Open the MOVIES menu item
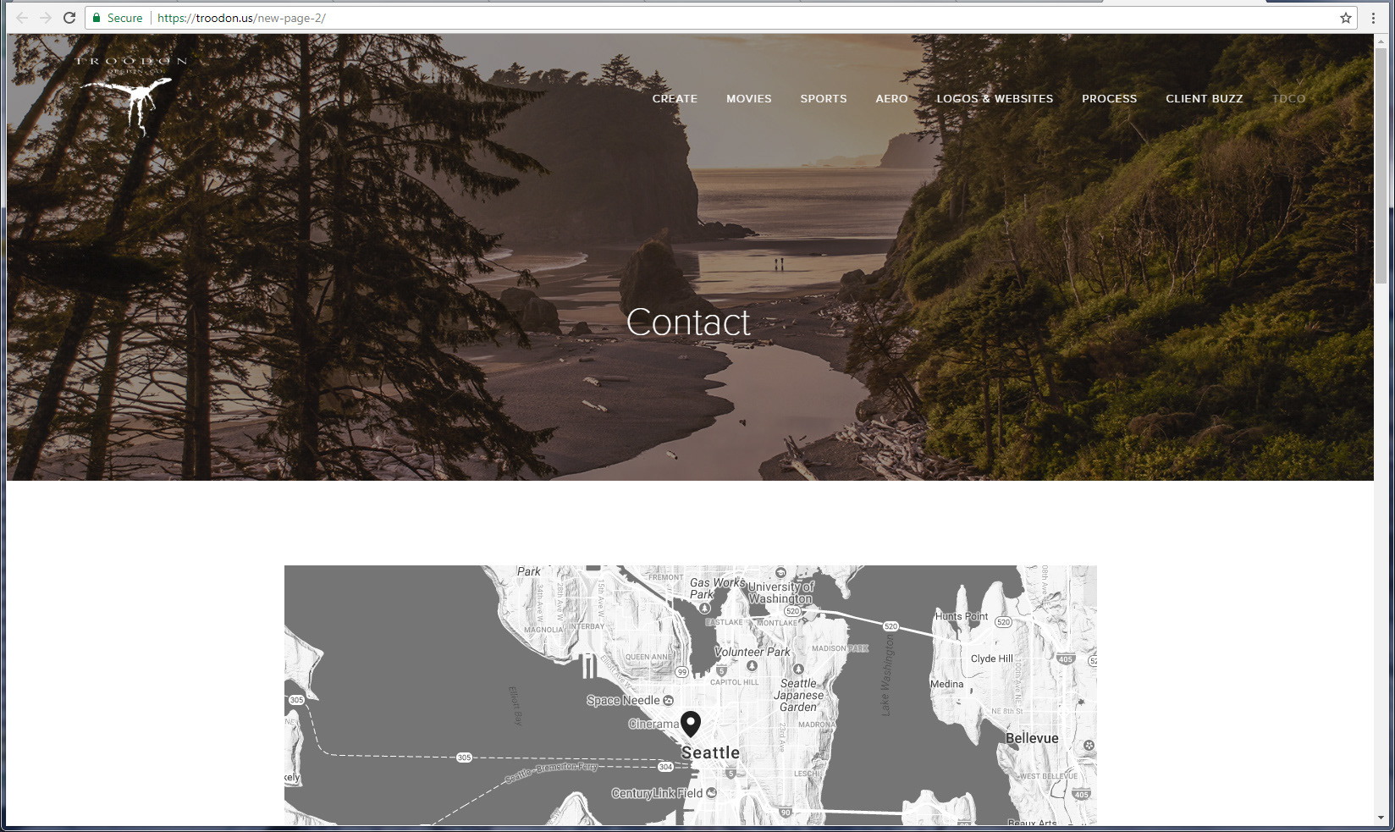The width and height of the screenshot is (1395, 832). pyautogui.click(x=749, y=99)
